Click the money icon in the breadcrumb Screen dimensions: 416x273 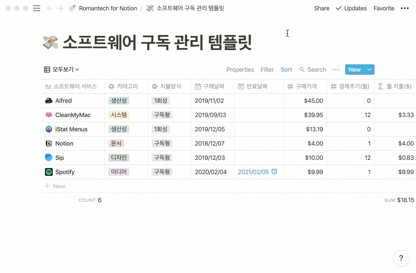[150, 8]
